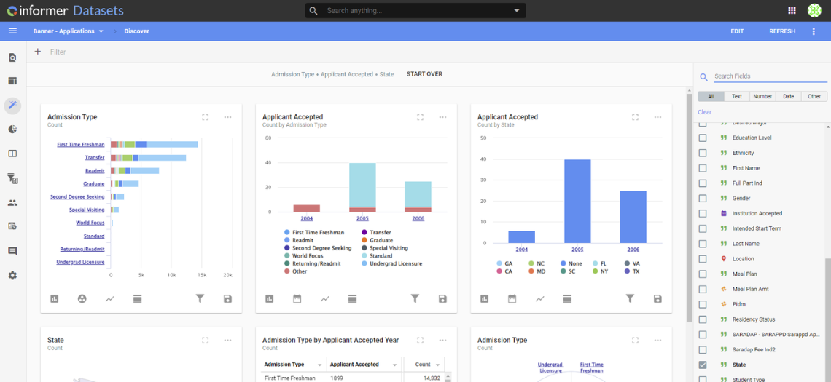Viewport: 831px width, 382px height.
Task: Open sidebar settings gear icon
Action: (12, 276)
